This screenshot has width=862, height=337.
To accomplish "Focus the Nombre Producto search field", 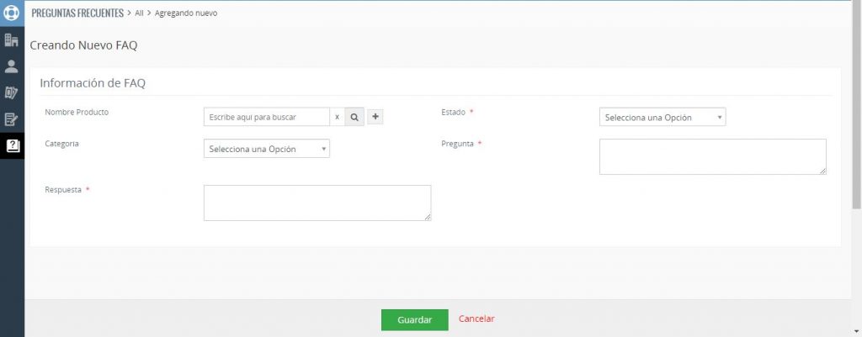I will point(266,117).
